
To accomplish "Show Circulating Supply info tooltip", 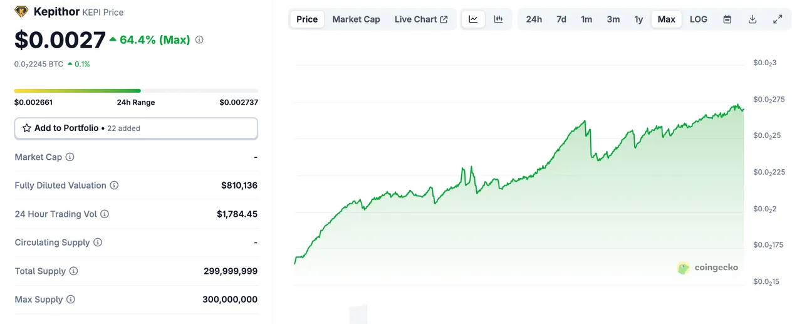I will (x=98, y=243).
